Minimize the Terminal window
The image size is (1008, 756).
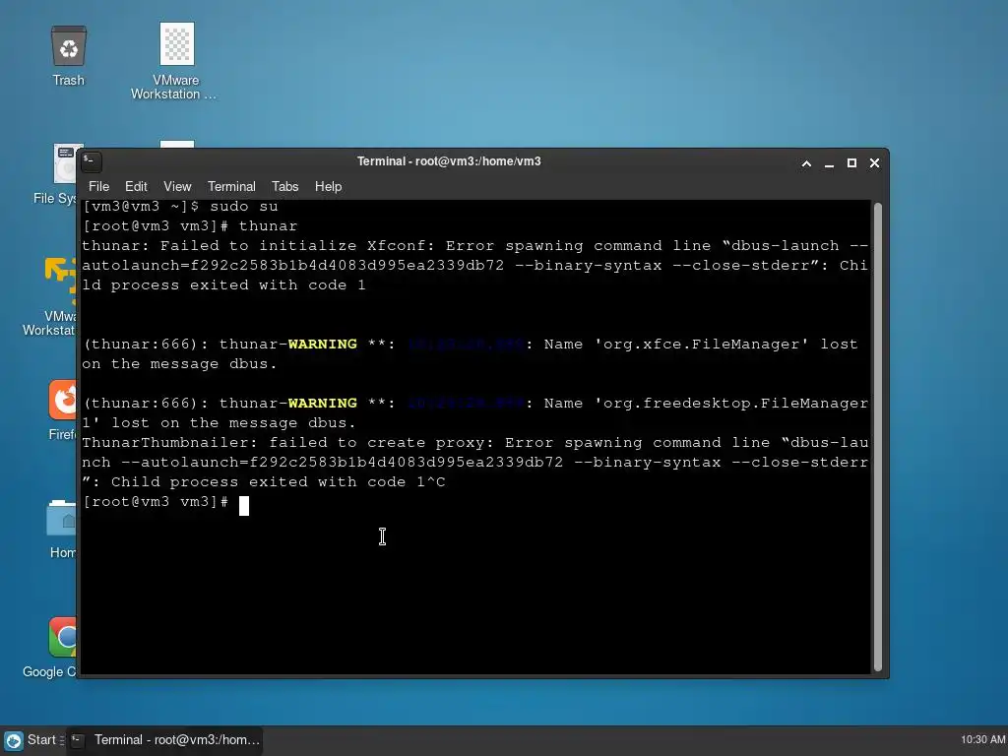[829, 163]
